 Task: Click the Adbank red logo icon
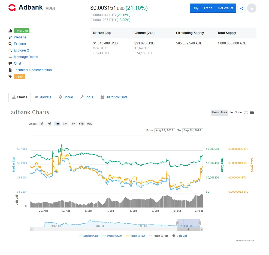click(x=12, y=8)
